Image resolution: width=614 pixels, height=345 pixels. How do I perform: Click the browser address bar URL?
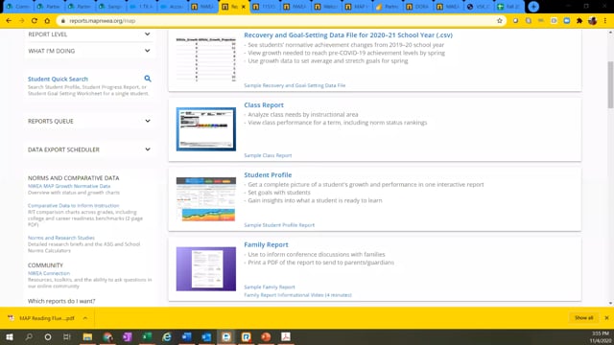(102, 21)
